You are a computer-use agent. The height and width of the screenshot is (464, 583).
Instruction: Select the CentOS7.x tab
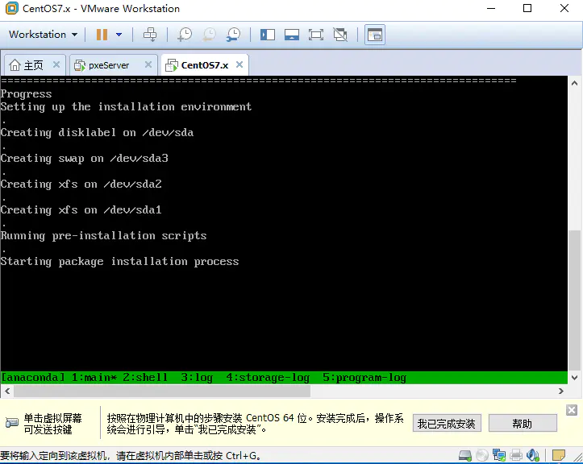pyautogui.click(x=205, y=65)
